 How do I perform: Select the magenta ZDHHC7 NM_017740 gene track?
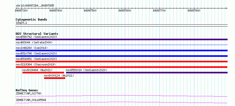coord(121,96)
